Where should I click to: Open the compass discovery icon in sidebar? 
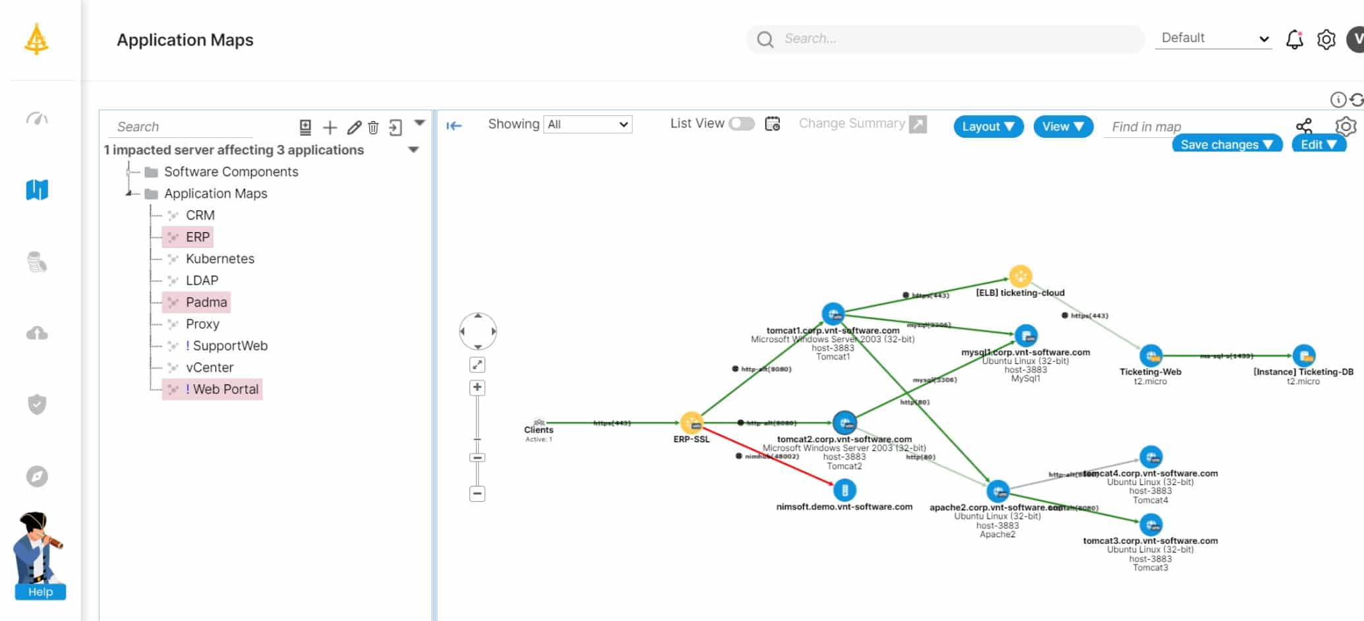click(37, 476)
